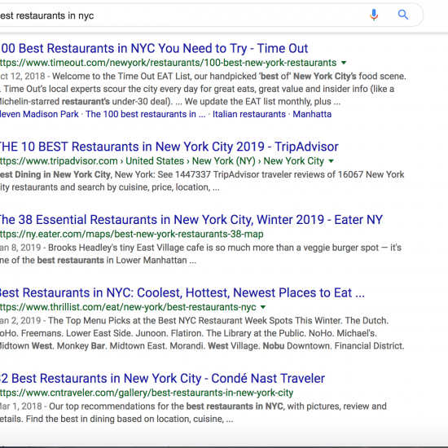Click the cntraveler.com gallery URL
448x448 pixels.
(x=147, y=393)
